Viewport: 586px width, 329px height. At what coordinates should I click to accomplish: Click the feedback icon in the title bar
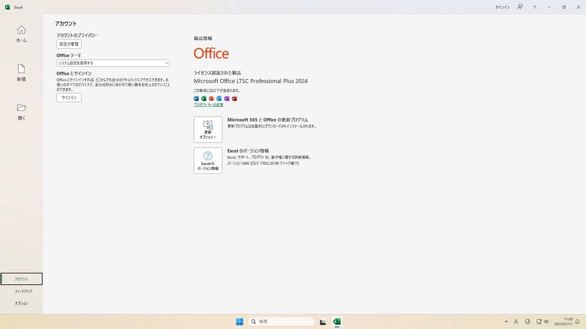pyautogui.click(x=519, y=7)
